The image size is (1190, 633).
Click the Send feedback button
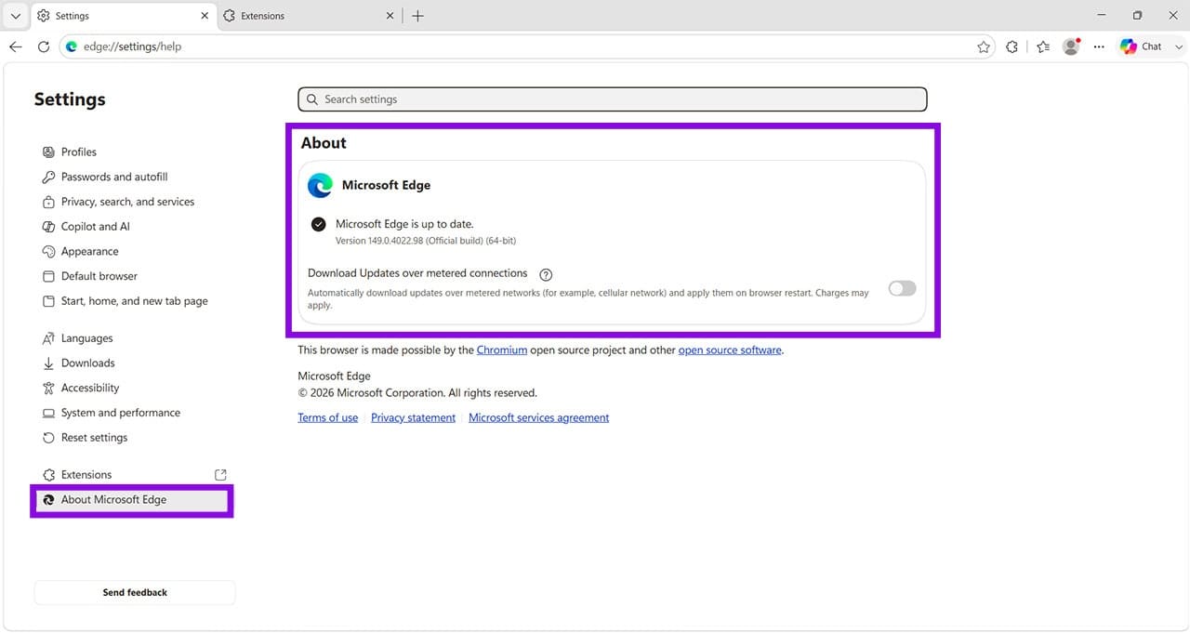[135, 592]
